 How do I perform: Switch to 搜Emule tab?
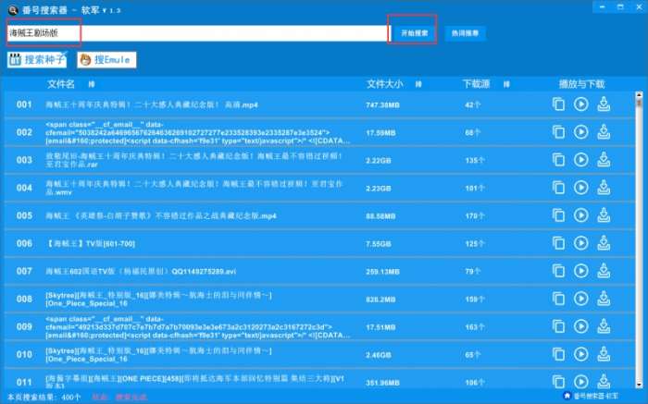pos(107,60)
